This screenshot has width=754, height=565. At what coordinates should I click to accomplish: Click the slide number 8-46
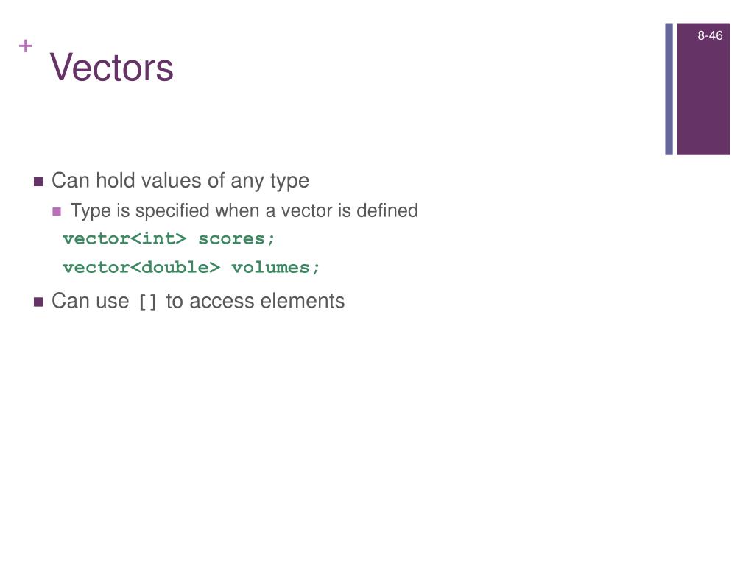[710, 35]
